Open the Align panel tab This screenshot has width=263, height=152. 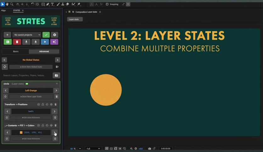[x=3, y=10]
